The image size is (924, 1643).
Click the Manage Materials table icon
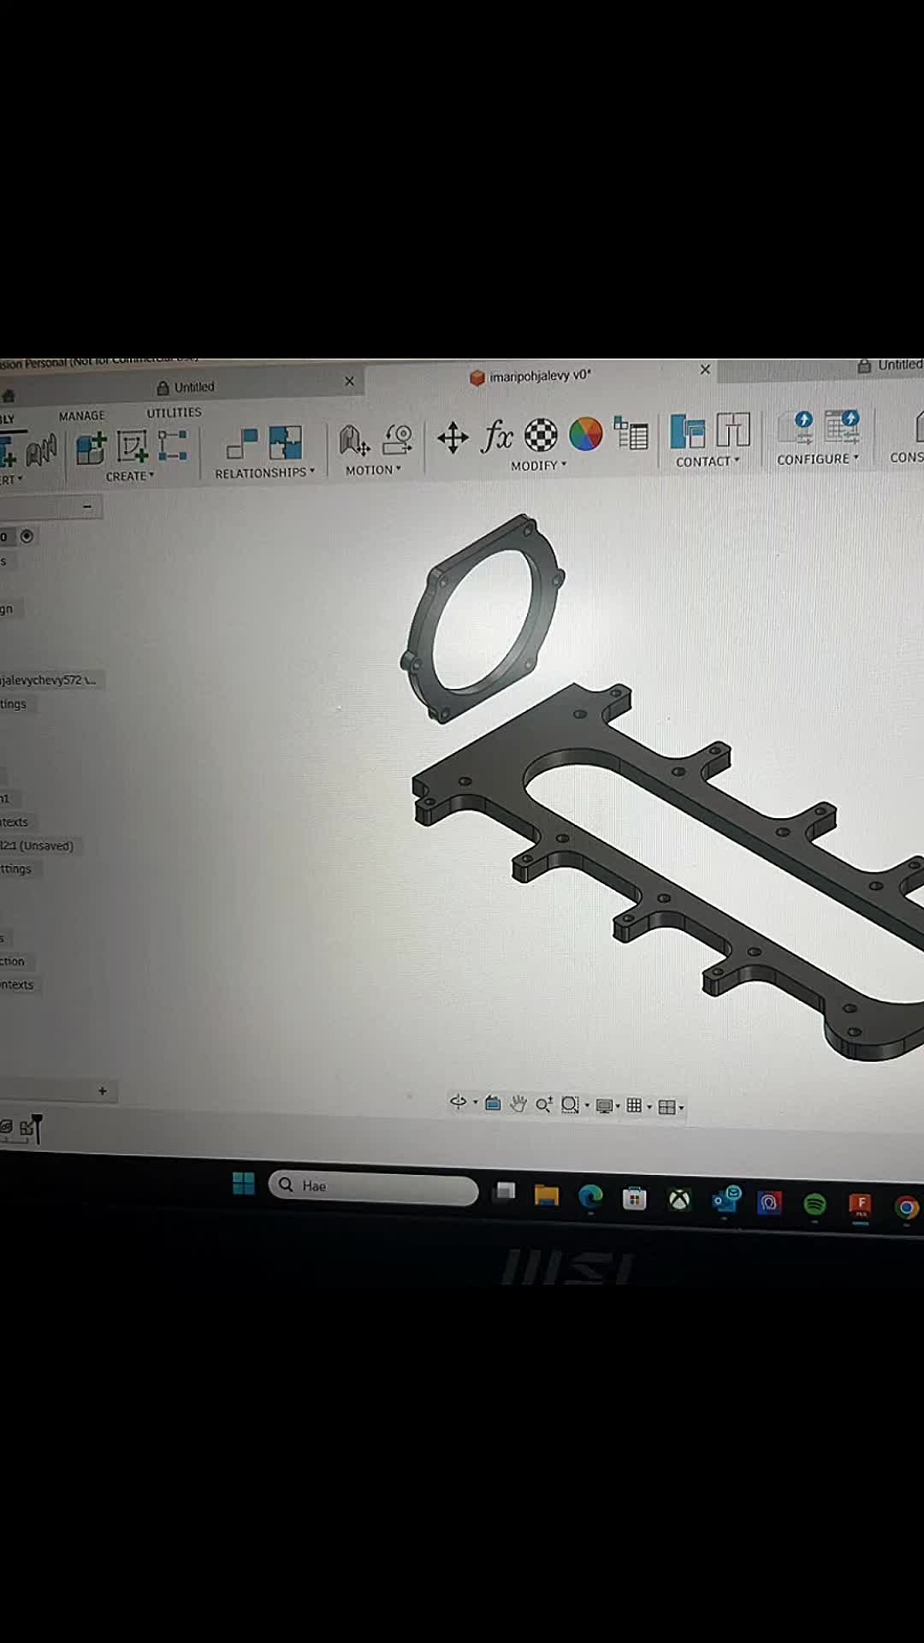[x=631, y=433]
